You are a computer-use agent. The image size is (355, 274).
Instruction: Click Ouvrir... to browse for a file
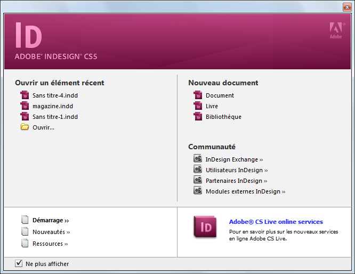[x=44, y=127]
